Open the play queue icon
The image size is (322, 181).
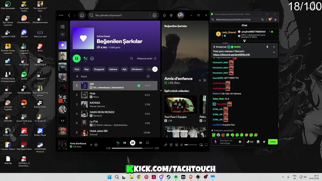[x=171, y=145]
